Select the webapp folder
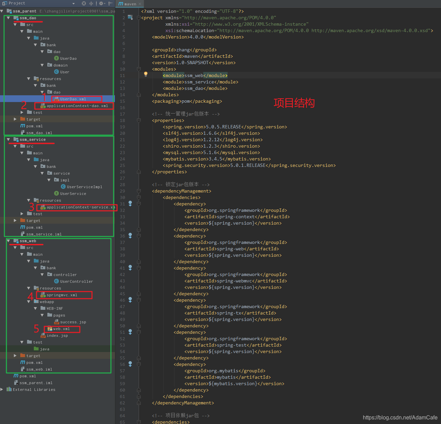This screenshot has width=441, height=424. point(44,302)
